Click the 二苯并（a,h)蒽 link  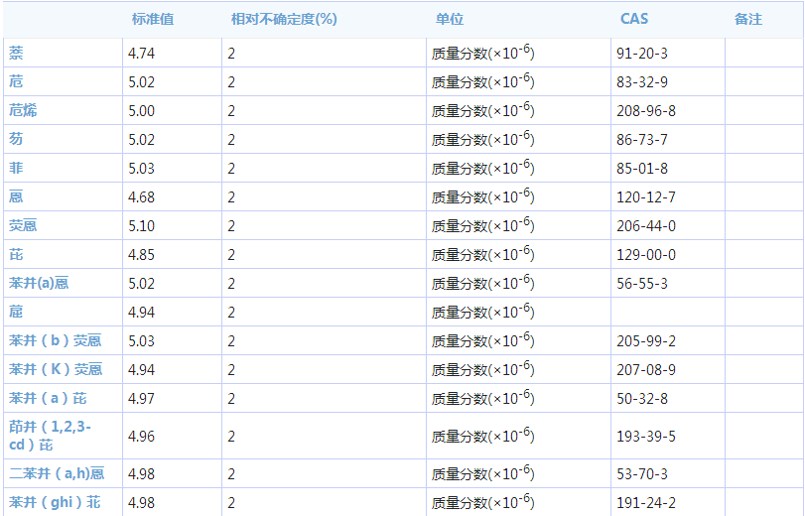click(x=57, y=473)
